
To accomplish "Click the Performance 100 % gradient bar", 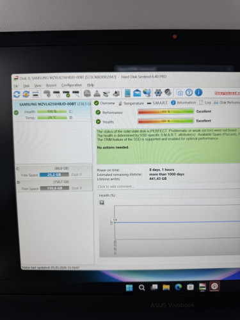I will (x=166, y=111).
